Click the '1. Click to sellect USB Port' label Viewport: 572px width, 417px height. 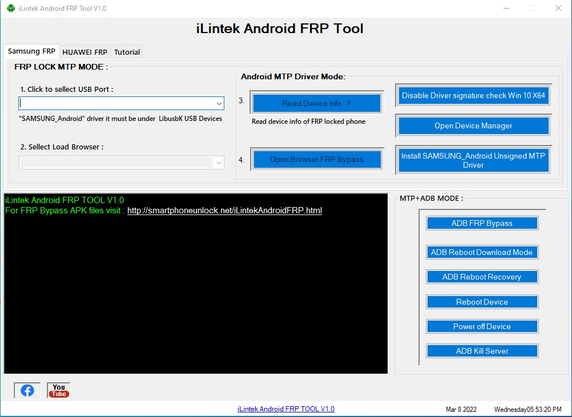[67, 90]
